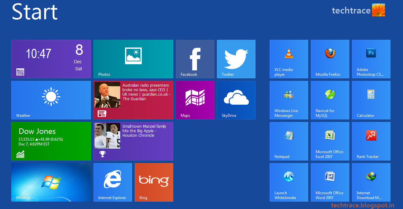Open the Dow Jones finance tile

[x=51, y=141]
